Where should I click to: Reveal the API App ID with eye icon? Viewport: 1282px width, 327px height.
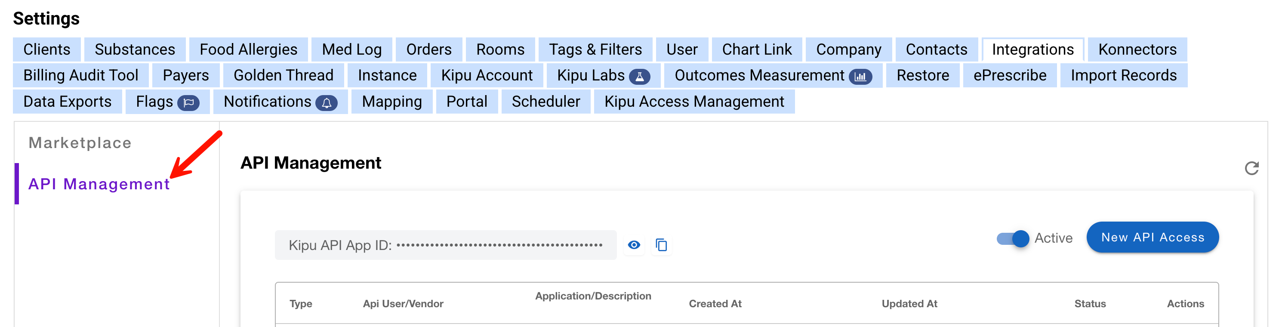point(634,245)
